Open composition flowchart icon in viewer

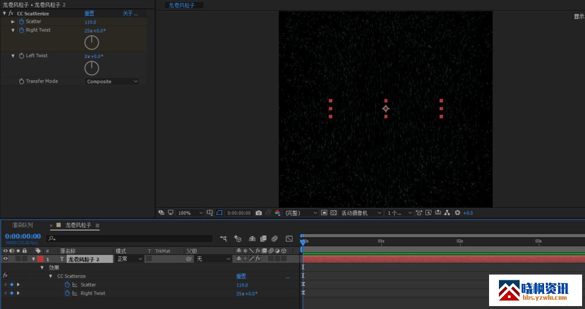(x=447, y=213)
